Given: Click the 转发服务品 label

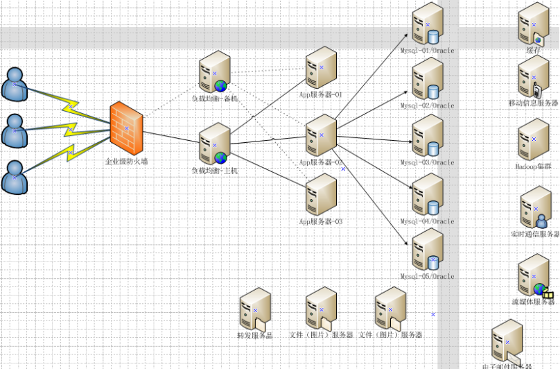Looking at the screenshot, I should click(x=255, y=336).
